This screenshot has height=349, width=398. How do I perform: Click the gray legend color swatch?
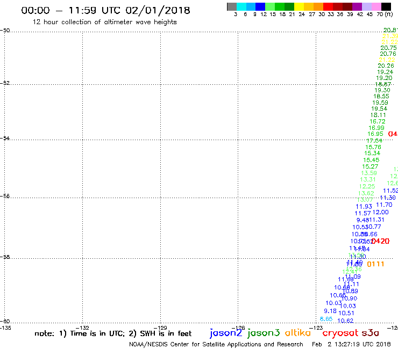(232, 6)
